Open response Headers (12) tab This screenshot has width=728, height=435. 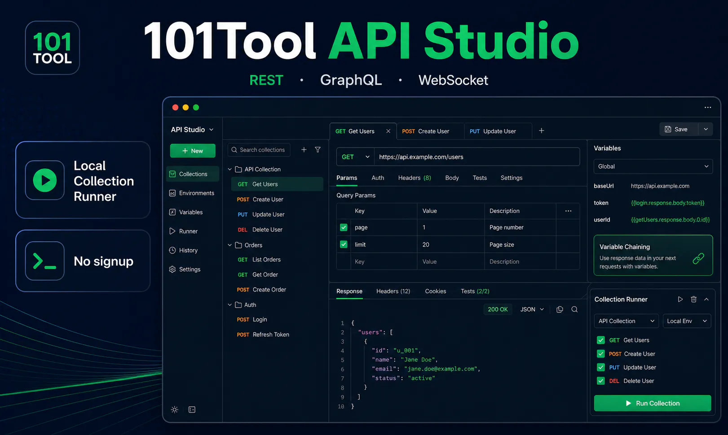[393, 291]
